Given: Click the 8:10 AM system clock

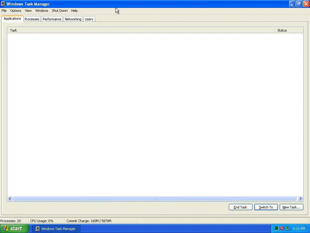Looking at the screenshot, I should pos(299,228).
